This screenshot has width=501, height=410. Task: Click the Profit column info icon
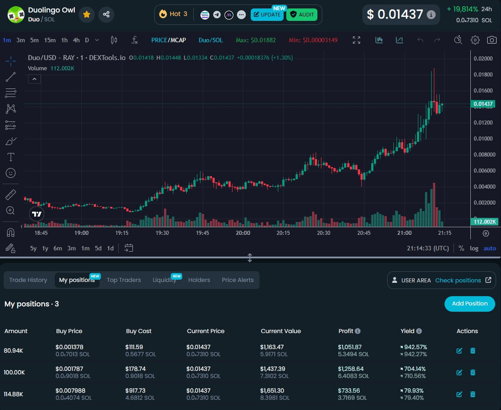(358, 331)
